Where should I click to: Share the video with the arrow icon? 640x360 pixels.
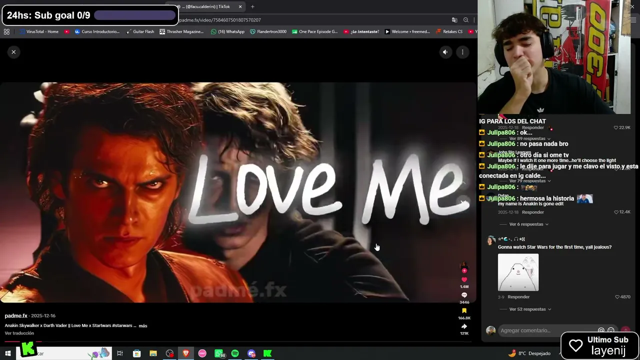point(464,326)
